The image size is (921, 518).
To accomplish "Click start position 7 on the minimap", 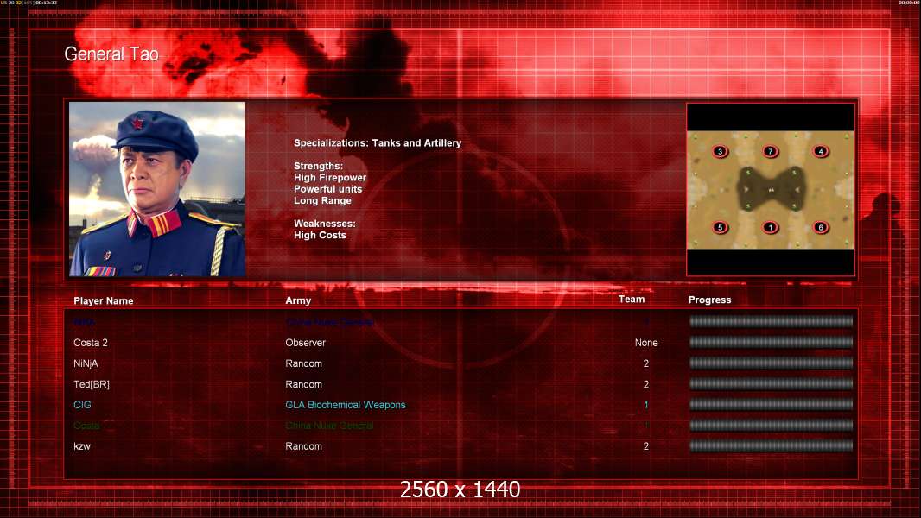I will [771, 151].
